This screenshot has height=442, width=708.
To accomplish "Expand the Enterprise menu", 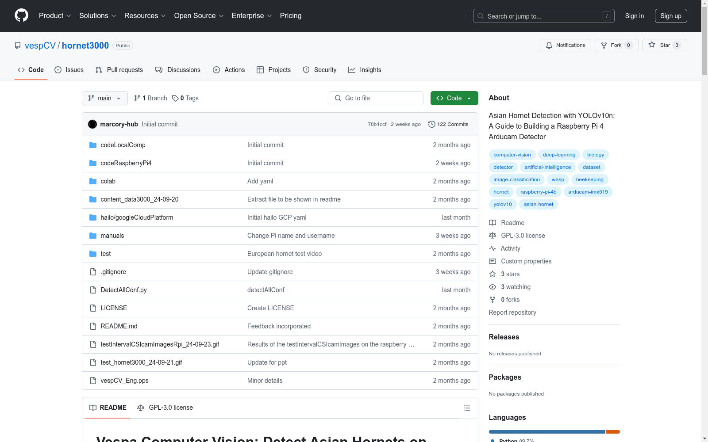I will (252, 16).
